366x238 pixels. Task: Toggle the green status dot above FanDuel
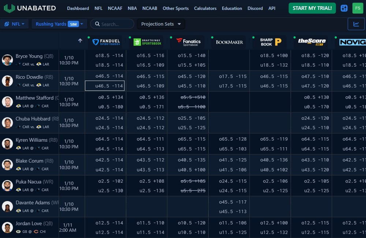pos(88,37)
